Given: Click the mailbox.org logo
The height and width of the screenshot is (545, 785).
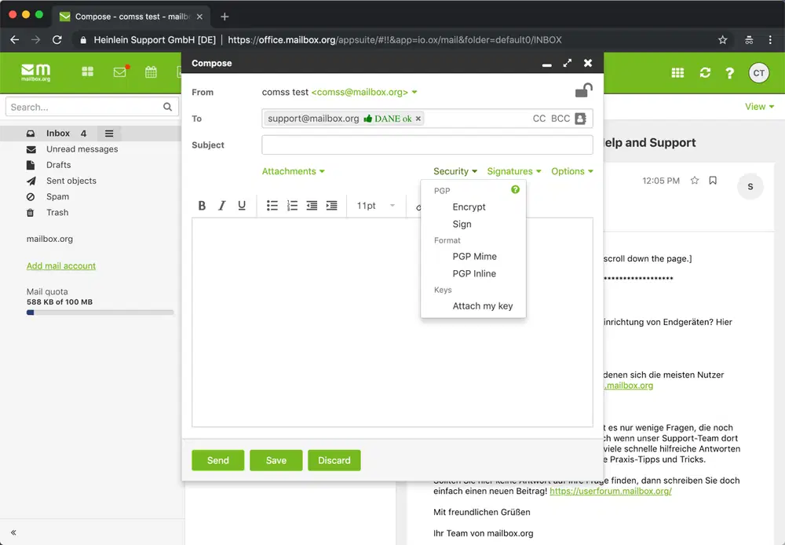Looking at the screenshot, I should 35,72.
